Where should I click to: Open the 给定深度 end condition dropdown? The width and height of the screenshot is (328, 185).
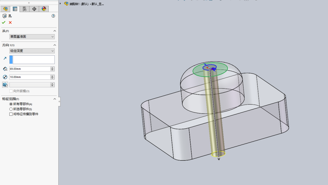[32, 51]
